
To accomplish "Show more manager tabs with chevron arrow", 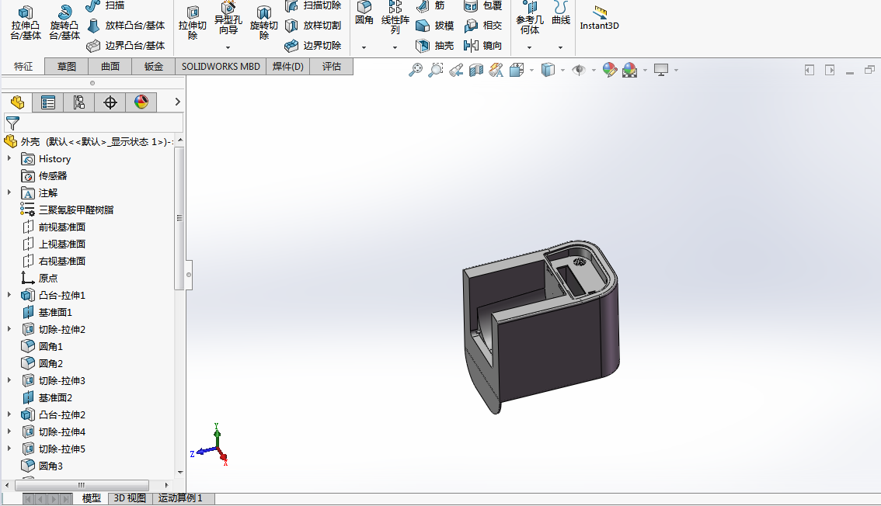I will [x=178, y=102].
